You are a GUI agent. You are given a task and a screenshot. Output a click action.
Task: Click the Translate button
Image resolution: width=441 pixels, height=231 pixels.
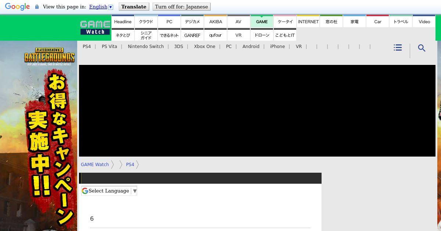(x=134, y=7)
